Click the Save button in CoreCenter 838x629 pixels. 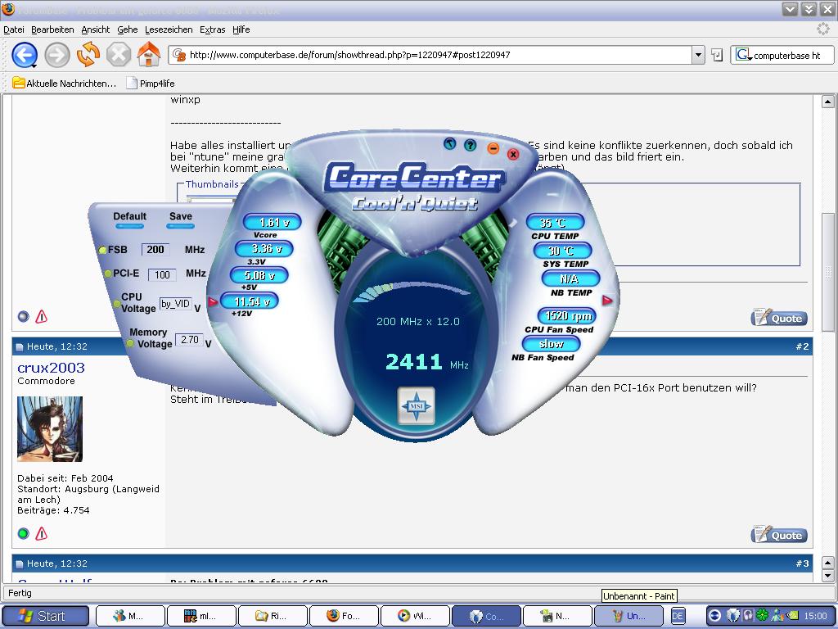click(181, 219)
